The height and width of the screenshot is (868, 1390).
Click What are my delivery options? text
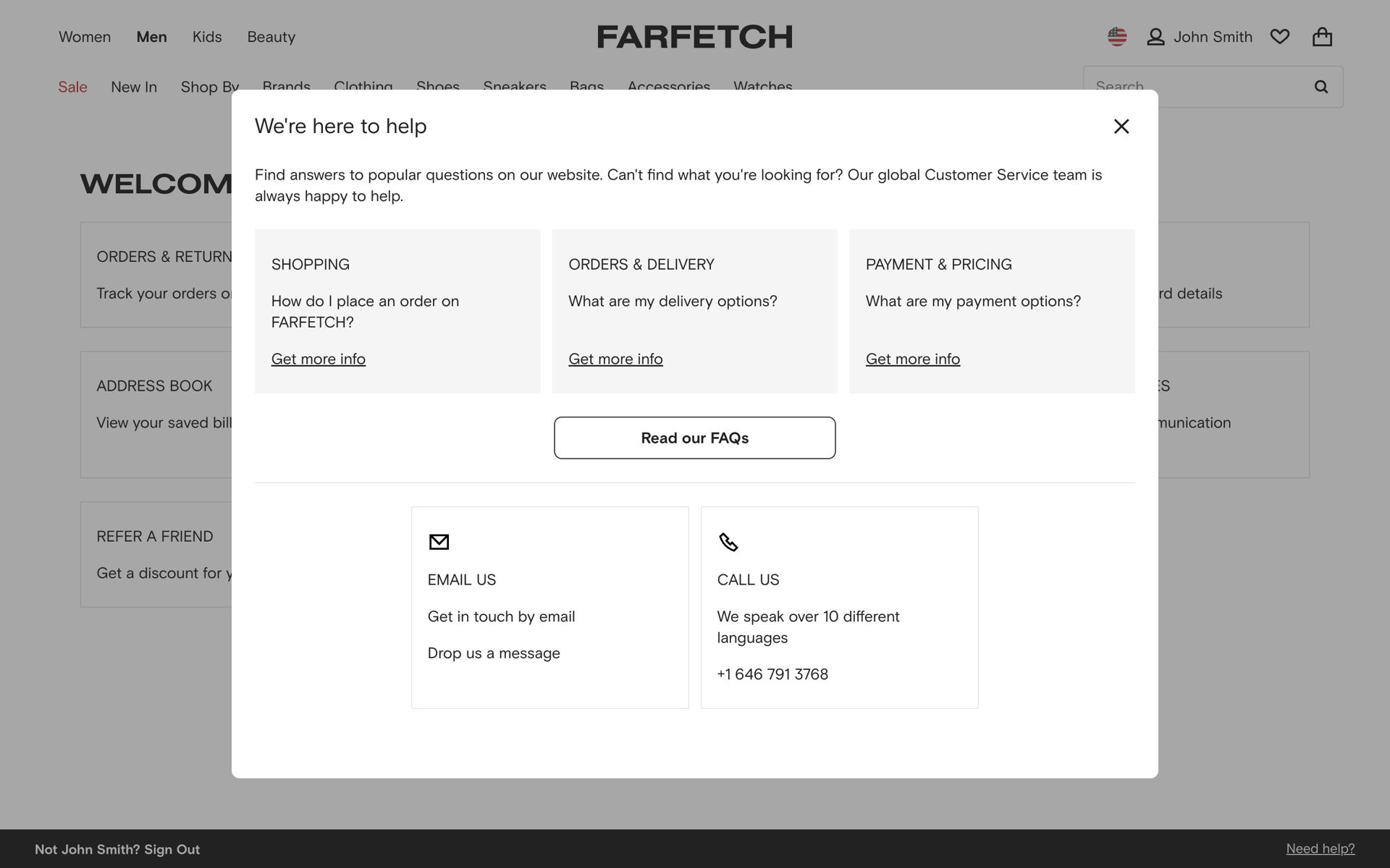(673, 301)
